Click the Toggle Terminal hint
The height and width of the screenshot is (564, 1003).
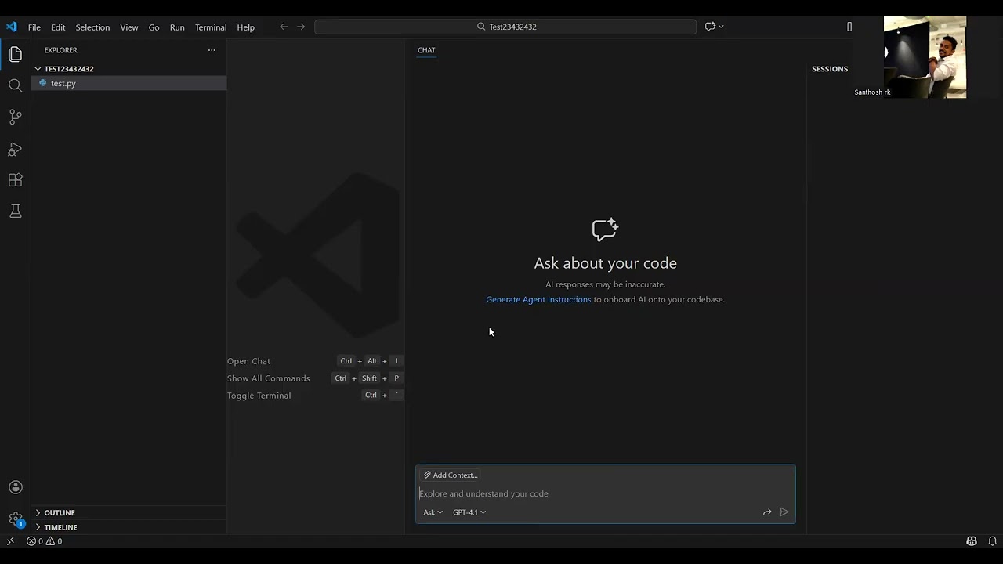click(x=259, y=396)
